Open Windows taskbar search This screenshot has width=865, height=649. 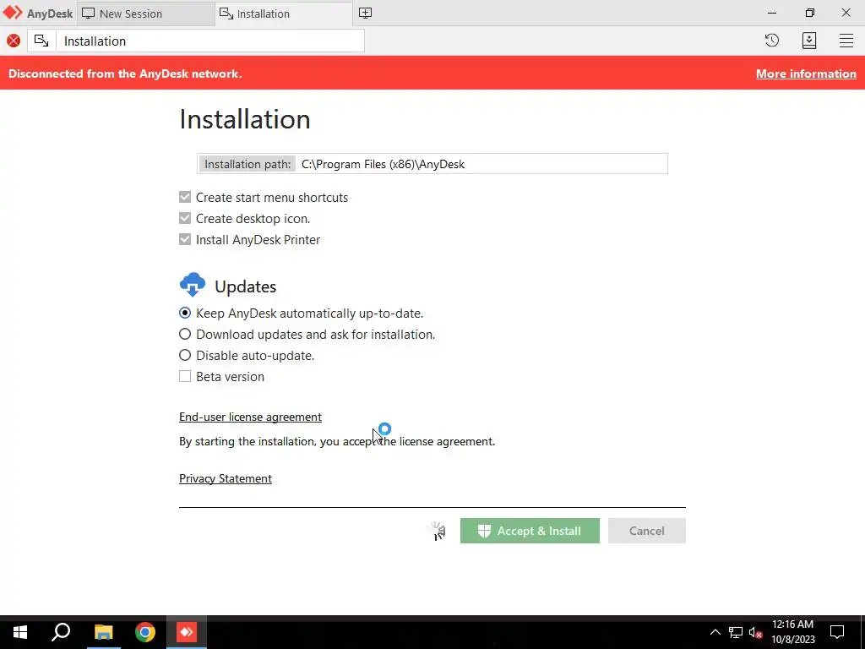(x=61, y=632)
